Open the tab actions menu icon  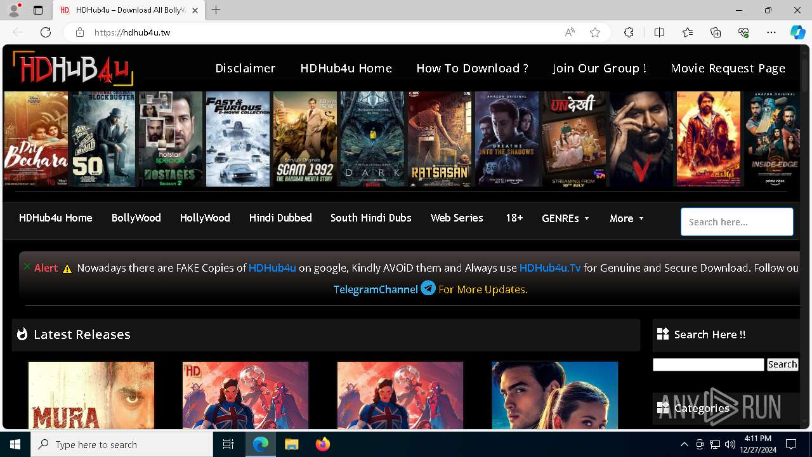[38, 10]
